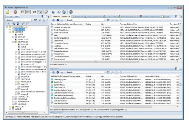Image resolution: width=189 pixels, height=123 pixels.
Task: Click the pin icon of the Dlls Tree panel
Action: (x=42, y=17)
